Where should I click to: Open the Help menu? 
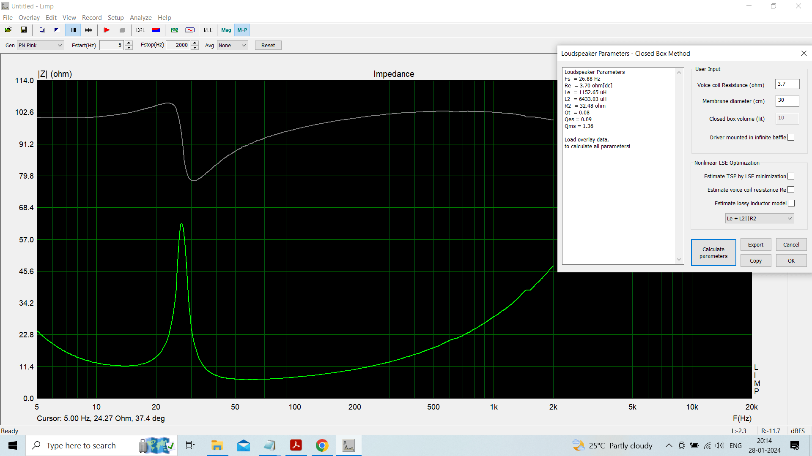(x=165, y=17)
